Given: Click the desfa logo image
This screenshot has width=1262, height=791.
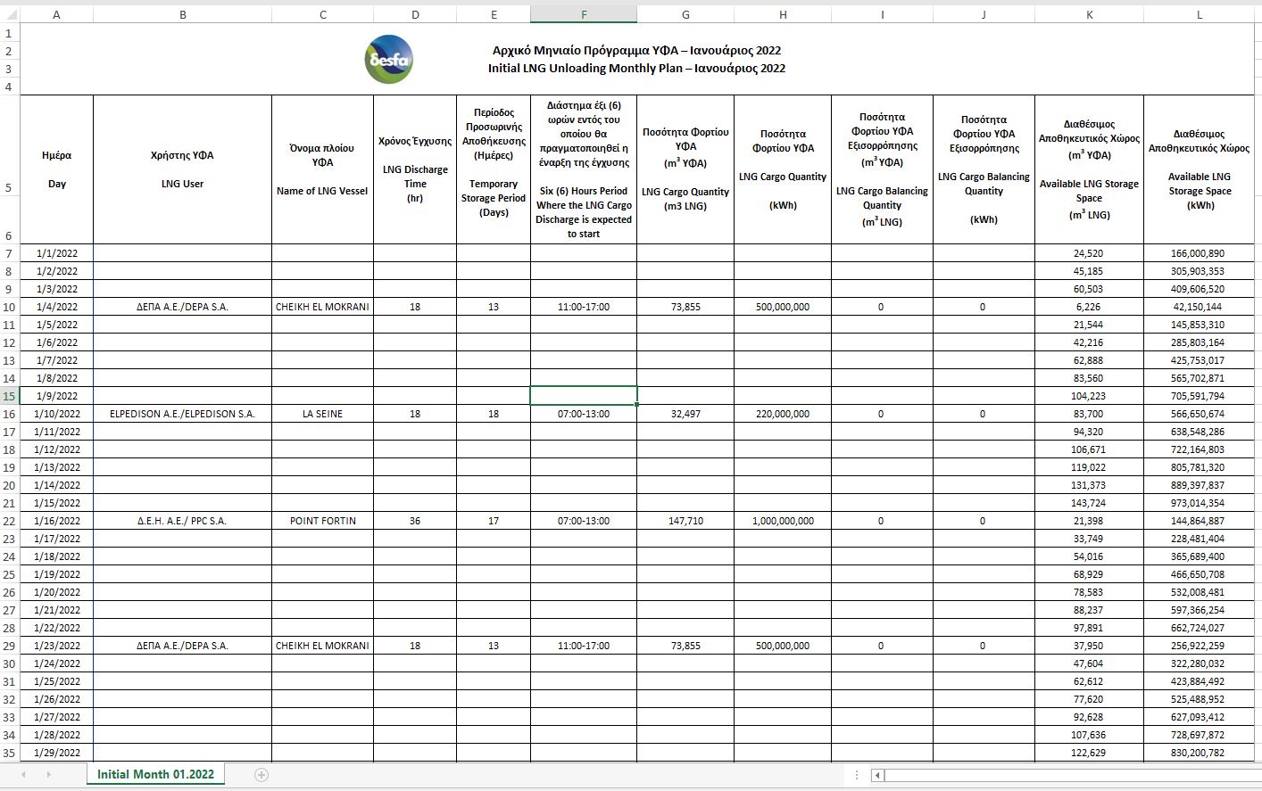Looking at the screenshot, I should tap(389, 60).
